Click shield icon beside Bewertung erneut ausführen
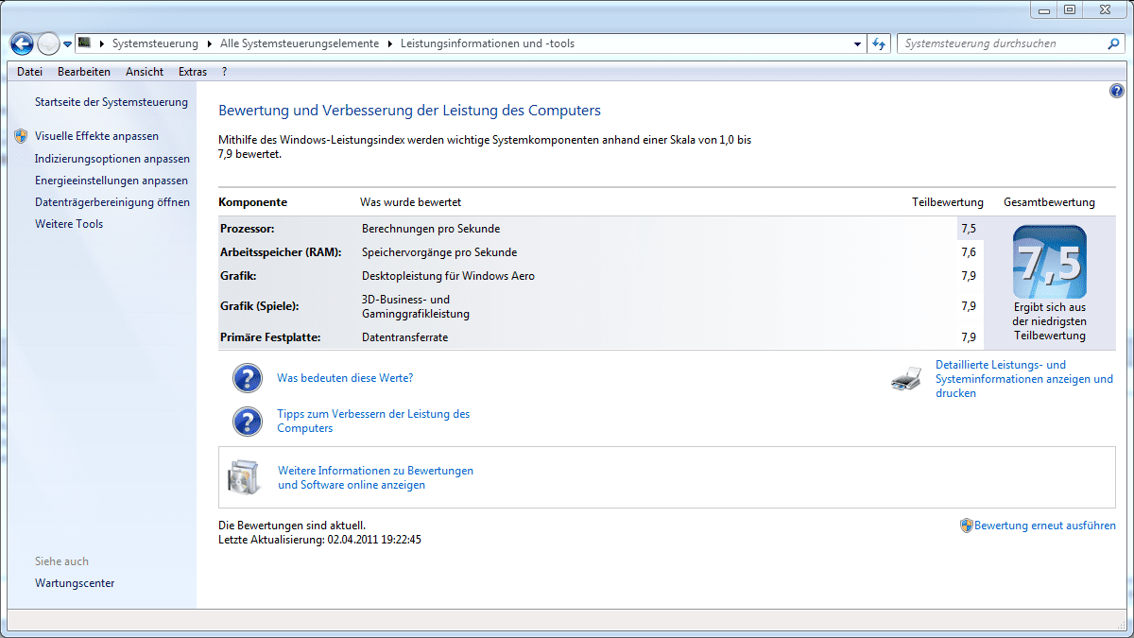The image size is (1134, 638). (x=967, y=526)
